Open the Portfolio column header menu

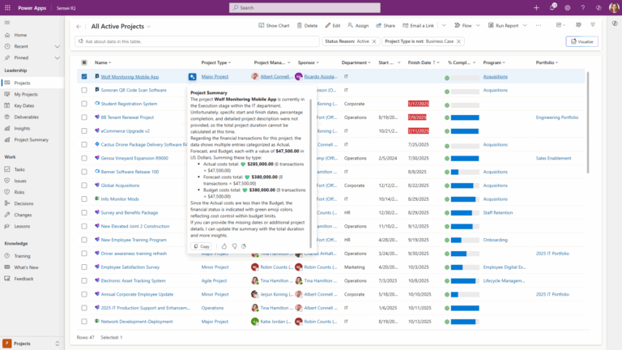tap(547, 62)
